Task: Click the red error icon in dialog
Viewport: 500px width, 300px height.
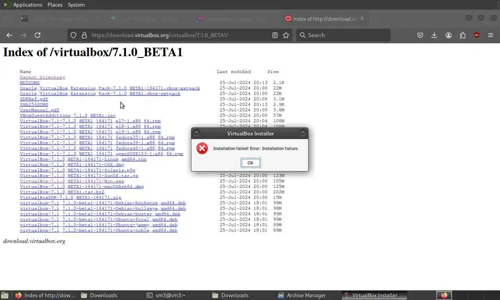Action: coord(202,148)
